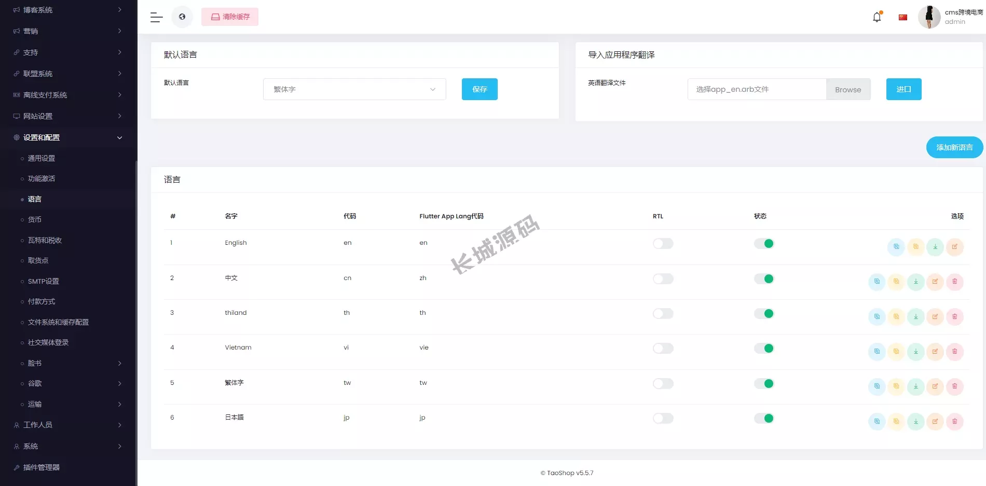Delete the 日本語 language
This screenshot has width=986, height=486.
[955, 421]
